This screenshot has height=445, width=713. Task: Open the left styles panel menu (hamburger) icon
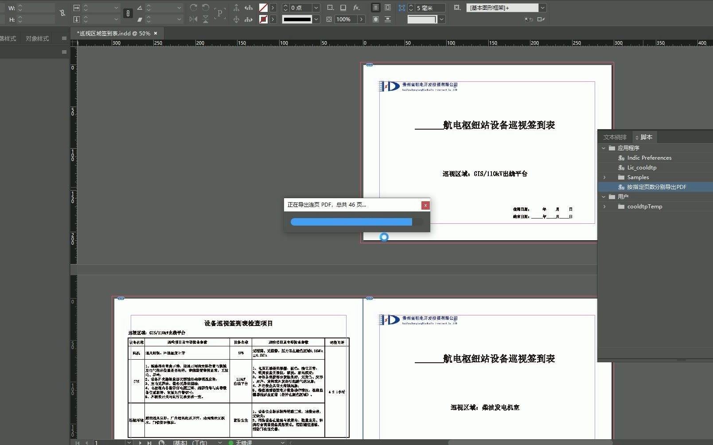pyautogui.click(x=64, y=38)
